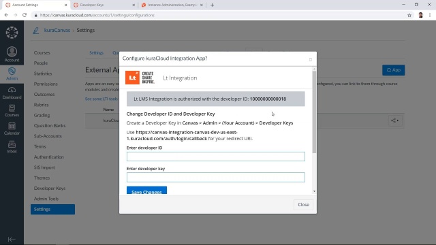Click the dialog scrollbar up arrow
The height and width of the screenshot is (245, 436).
pos(314,69)
